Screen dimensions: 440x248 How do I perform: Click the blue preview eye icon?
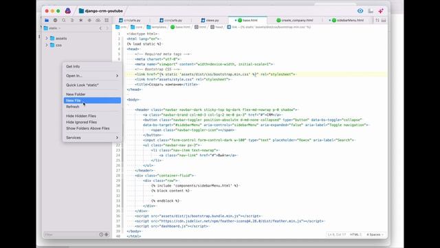pyautogui.click(x=360, y=11)
